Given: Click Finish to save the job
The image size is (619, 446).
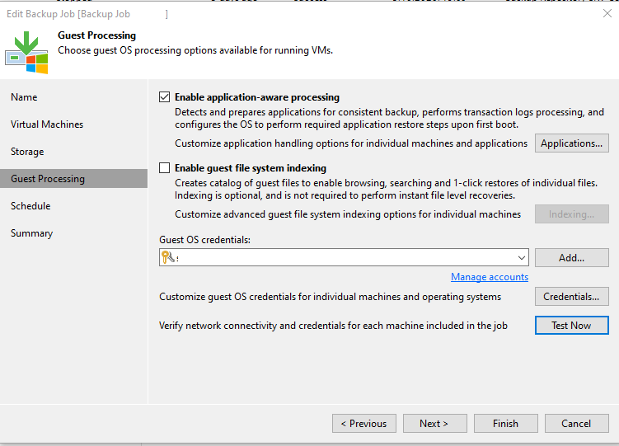Looking at the screenshot, I should tap(505, 424).
